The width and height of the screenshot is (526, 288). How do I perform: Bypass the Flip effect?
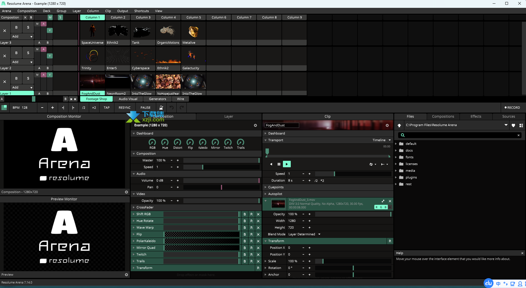click(x=245, y=234)
